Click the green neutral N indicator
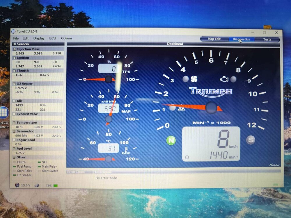Screen dimensions: 291x218 click(x=171, y=140)
